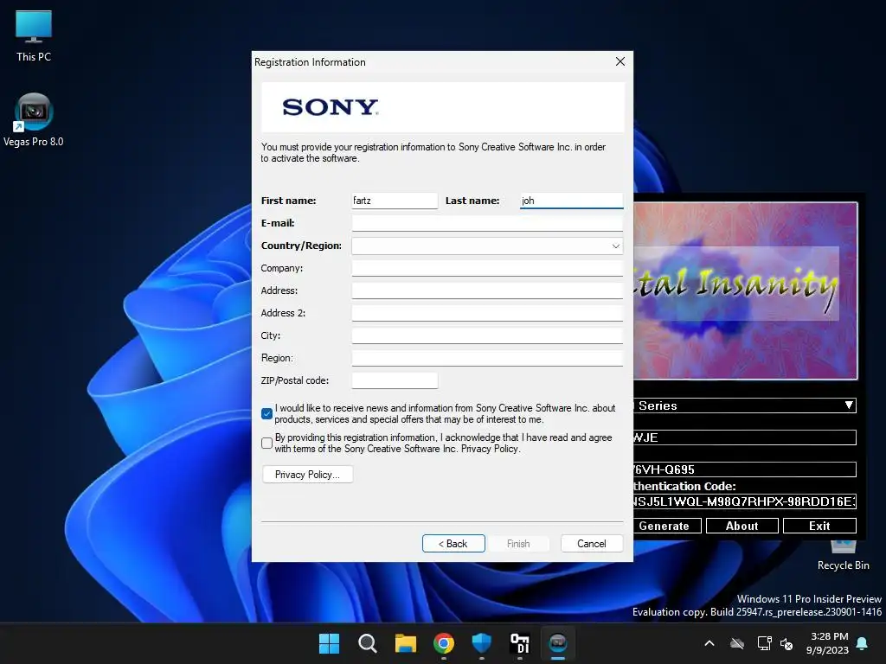Open network status tray icon
Image resolution: width=886 pixels, height=664 pixels.
point(764,643)
